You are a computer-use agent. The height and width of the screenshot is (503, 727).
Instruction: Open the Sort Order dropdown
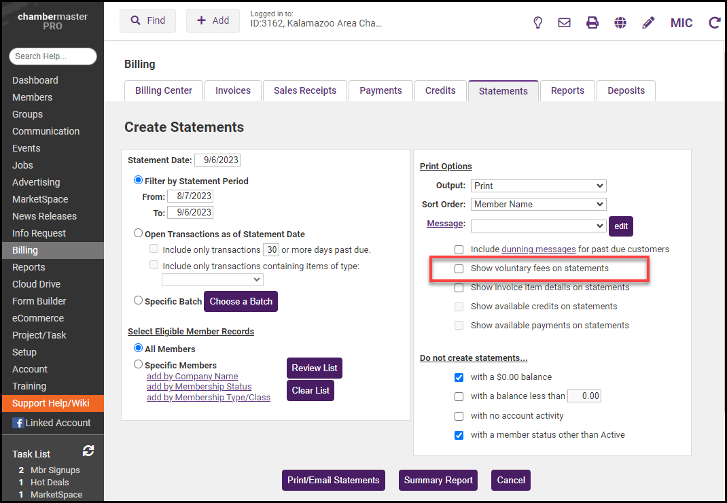pos(538,204)
